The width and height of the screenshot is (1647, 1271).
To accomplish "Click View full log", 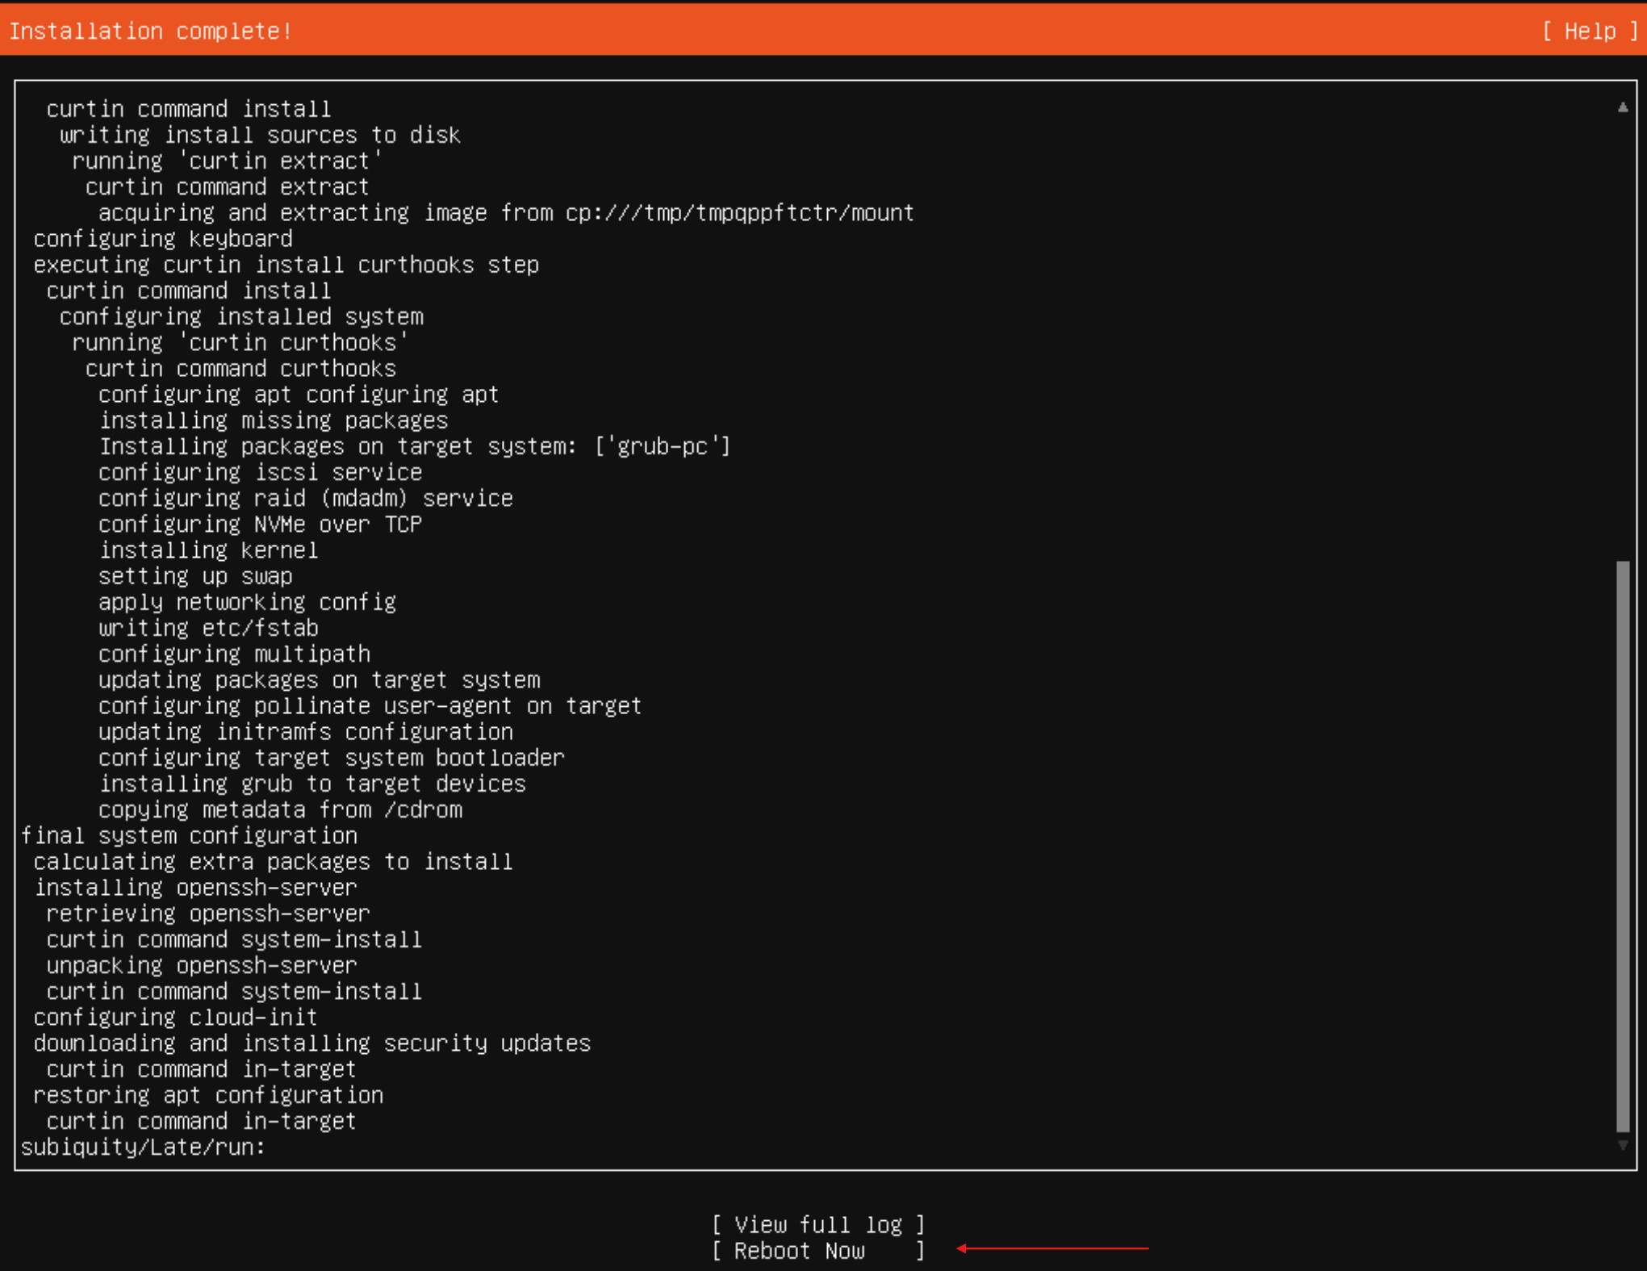I will [x=817, y=1223].
